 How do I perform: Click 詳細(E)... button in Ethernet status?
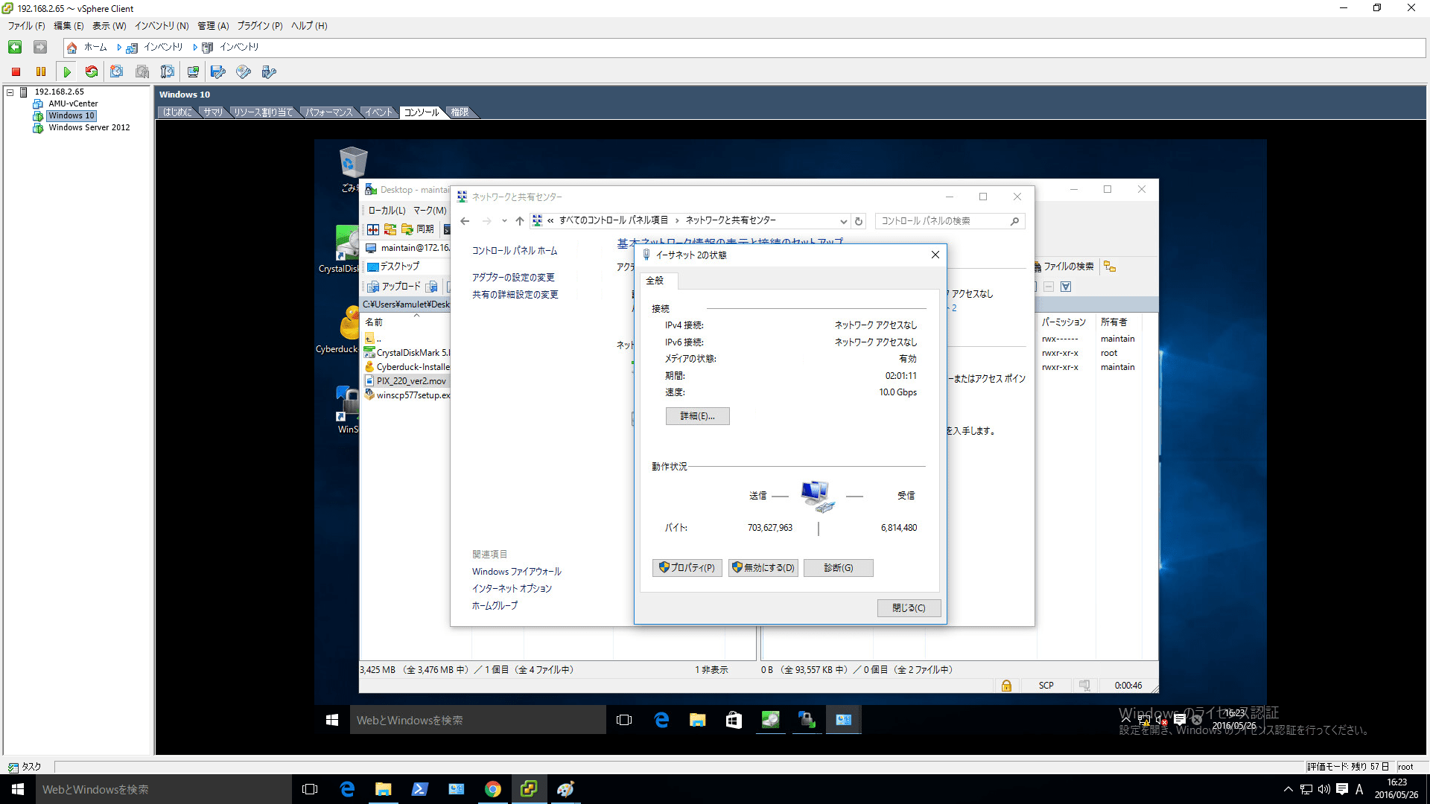pyautogui.click(x=698, y=416)
